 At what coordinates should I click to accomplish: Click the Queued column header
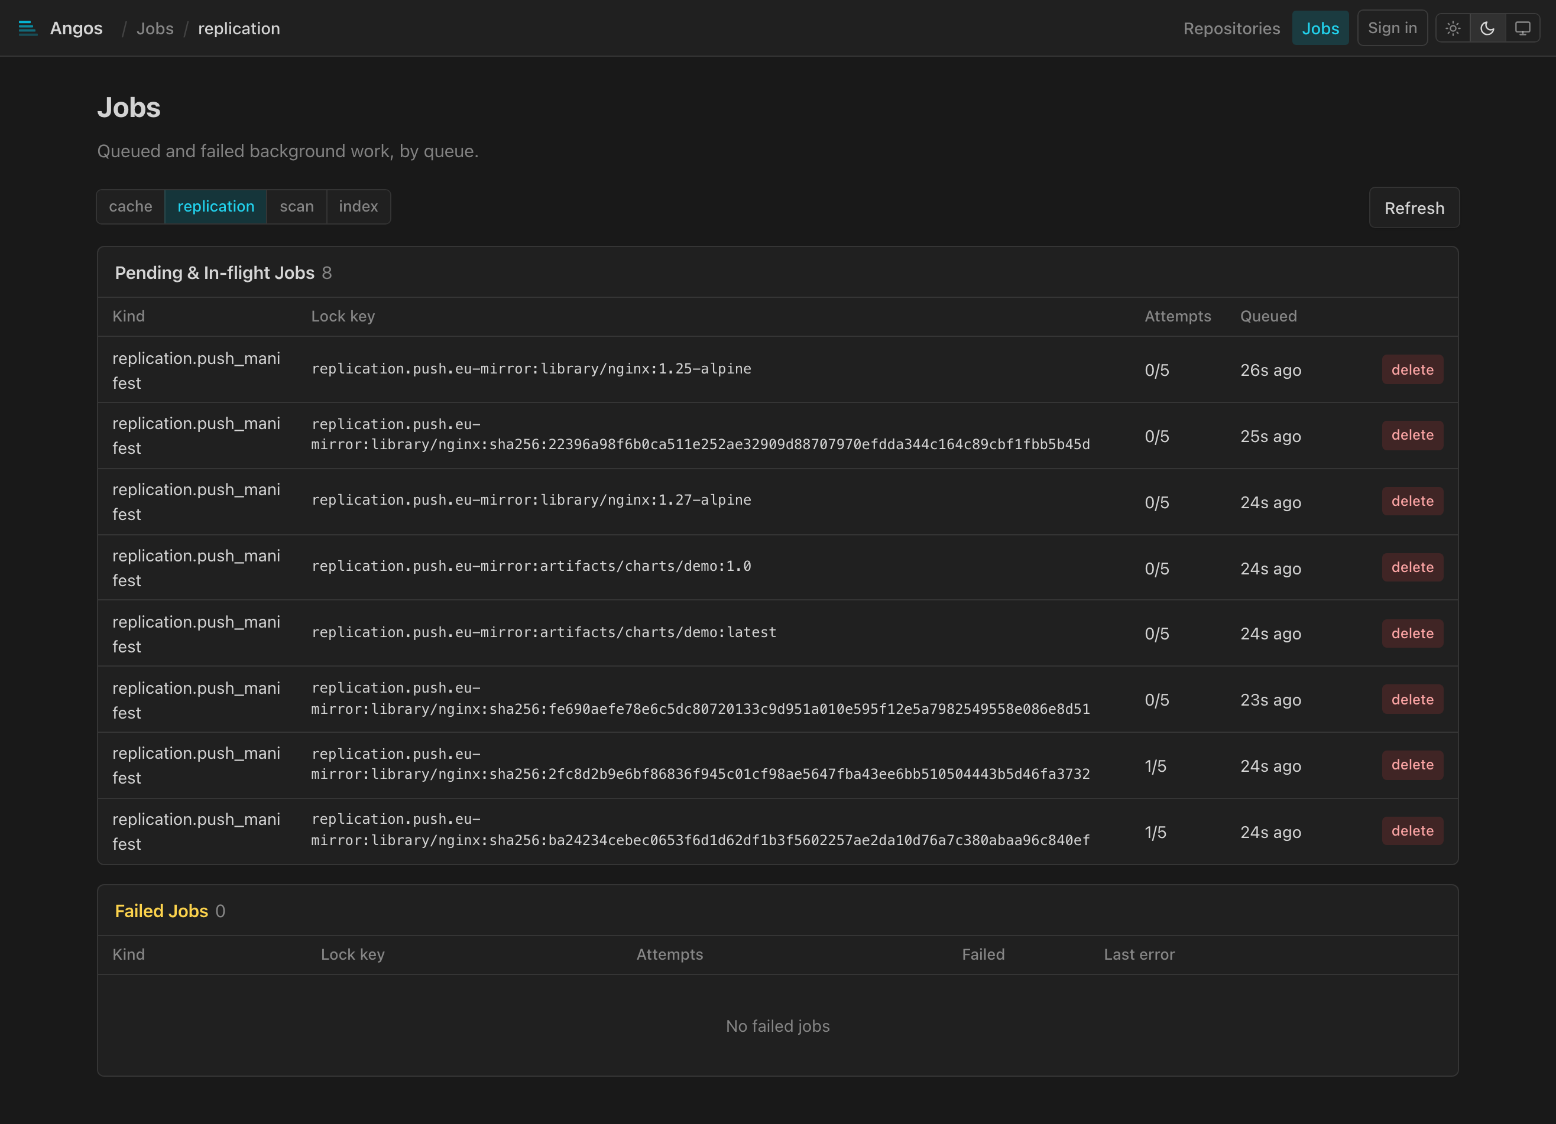tap(1269, 316)
